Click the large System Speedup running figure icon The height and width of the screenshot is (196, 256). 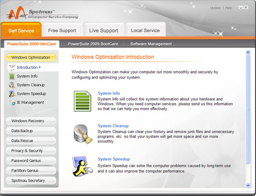click(82, 166)
